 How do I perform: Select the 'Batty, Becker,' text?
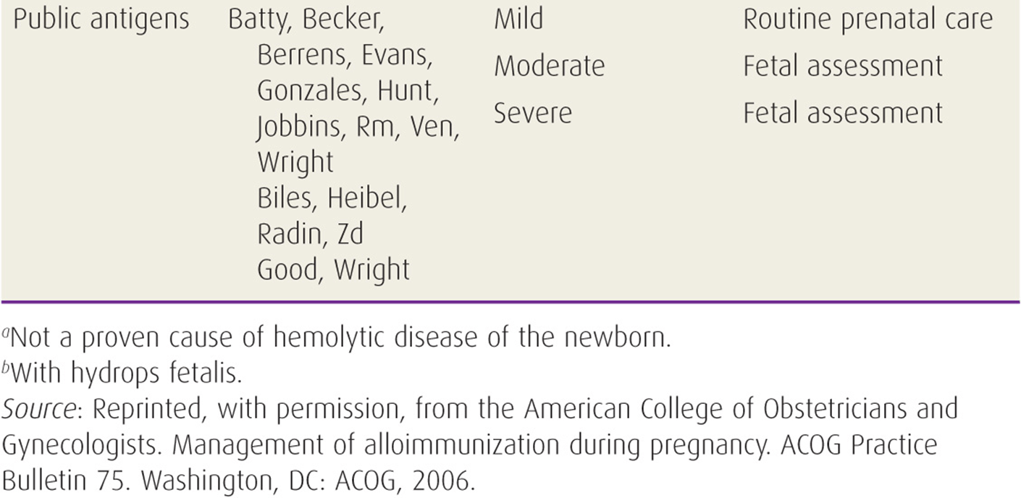(305, 20)
